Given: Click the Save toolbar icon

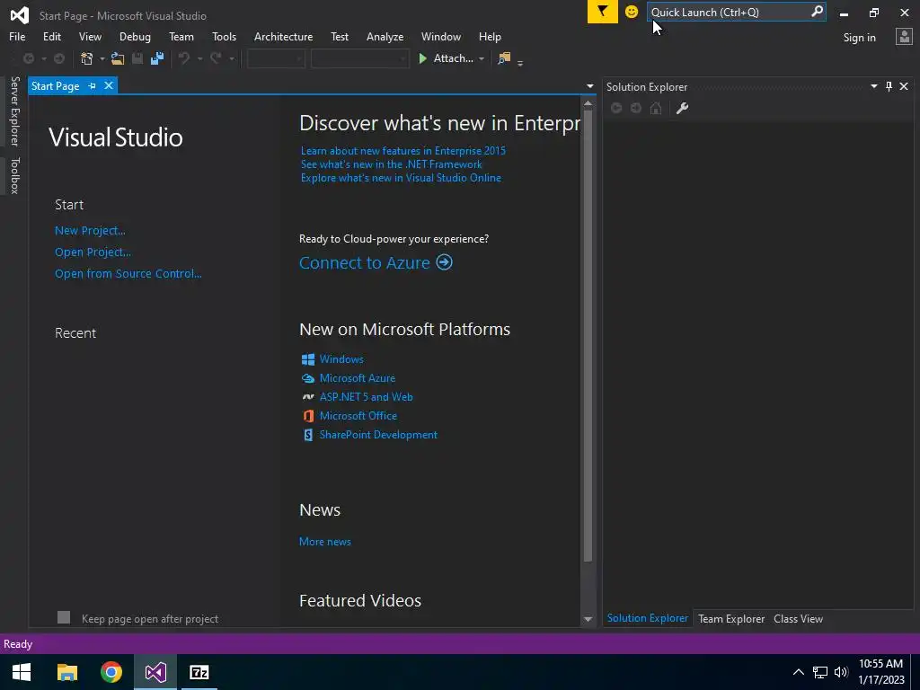Looking at the screenshot, I should tap(137, 58).
